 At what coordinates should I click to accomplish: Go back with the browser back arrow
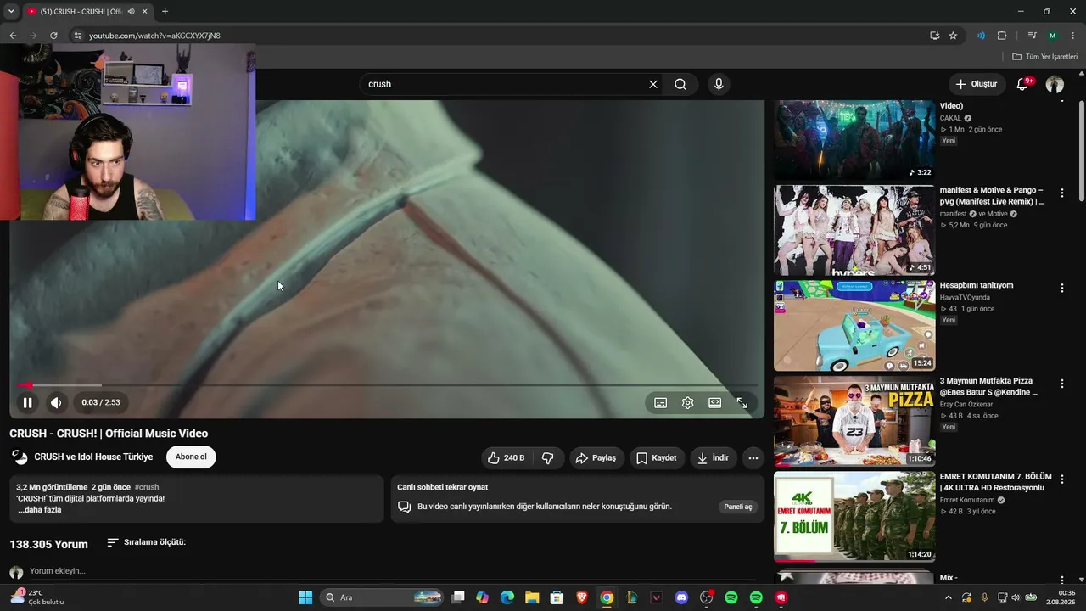[x=13, y=36]
